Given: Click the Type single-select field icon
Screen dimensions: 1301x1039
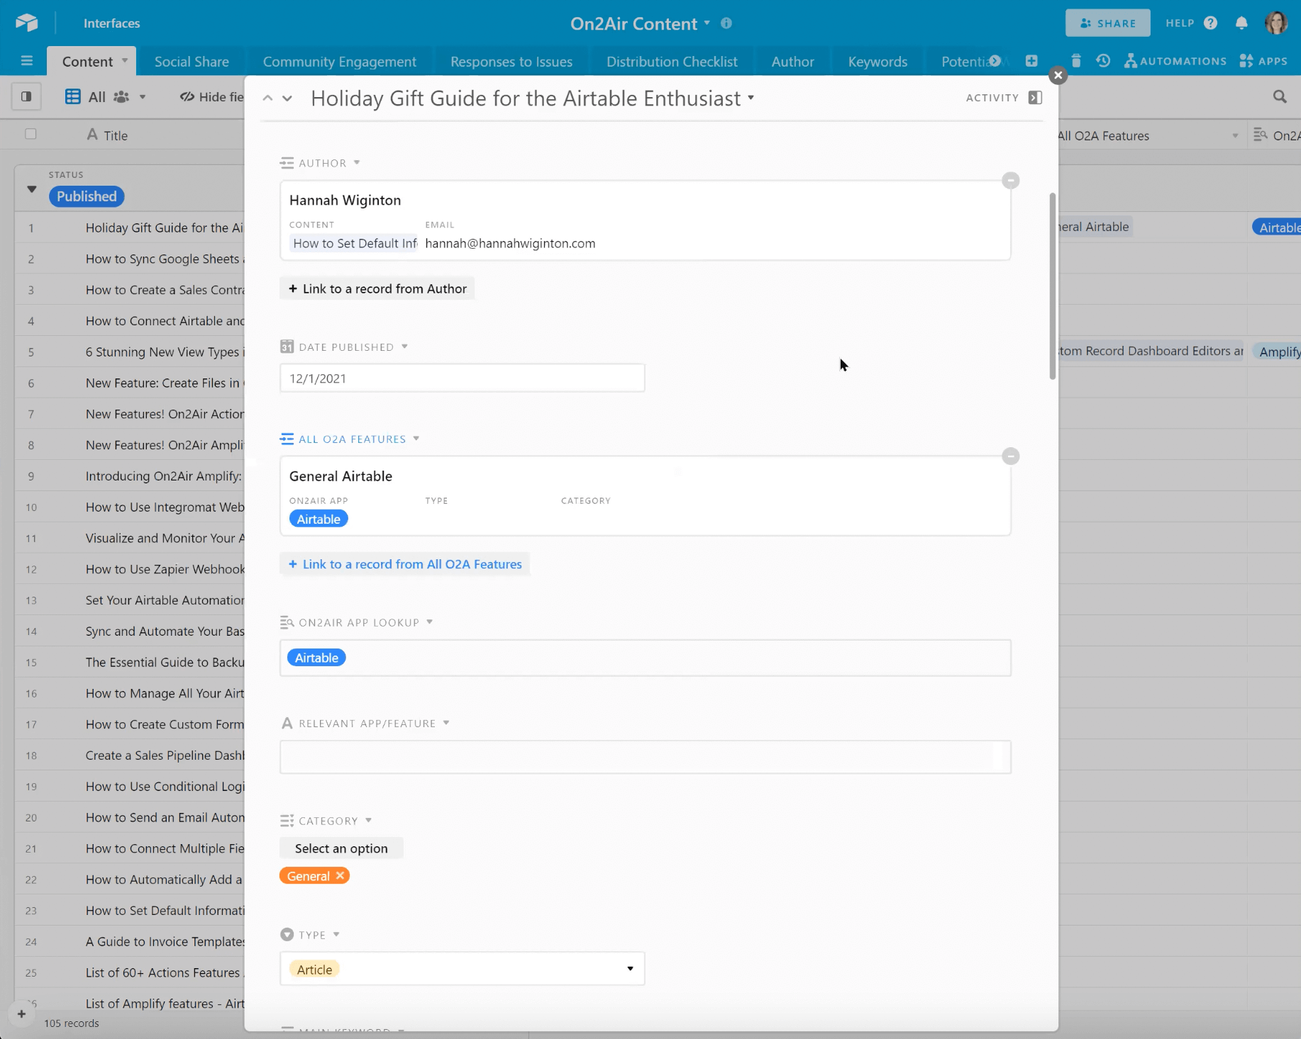Looking at the screenshot, I should pos(287,935).
